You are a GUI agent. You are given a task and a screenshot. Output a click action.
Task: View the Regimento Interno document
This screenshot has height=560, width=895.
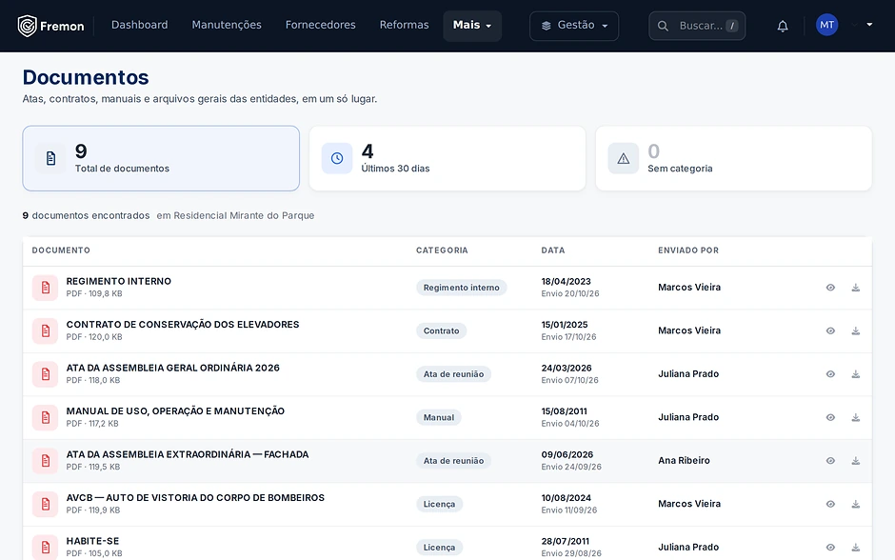[x=830, y=288]
